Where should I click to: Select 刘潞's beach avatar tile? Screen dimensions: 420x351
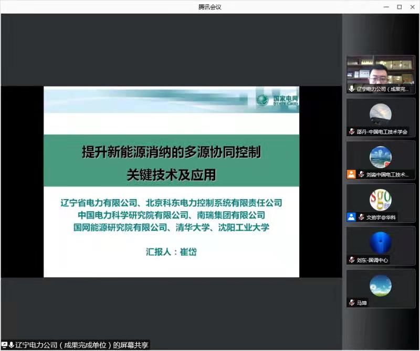(381, 157)
